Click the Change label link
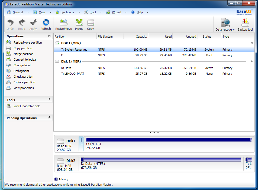The width and height of the screenshot is (258, 190). 22,65
